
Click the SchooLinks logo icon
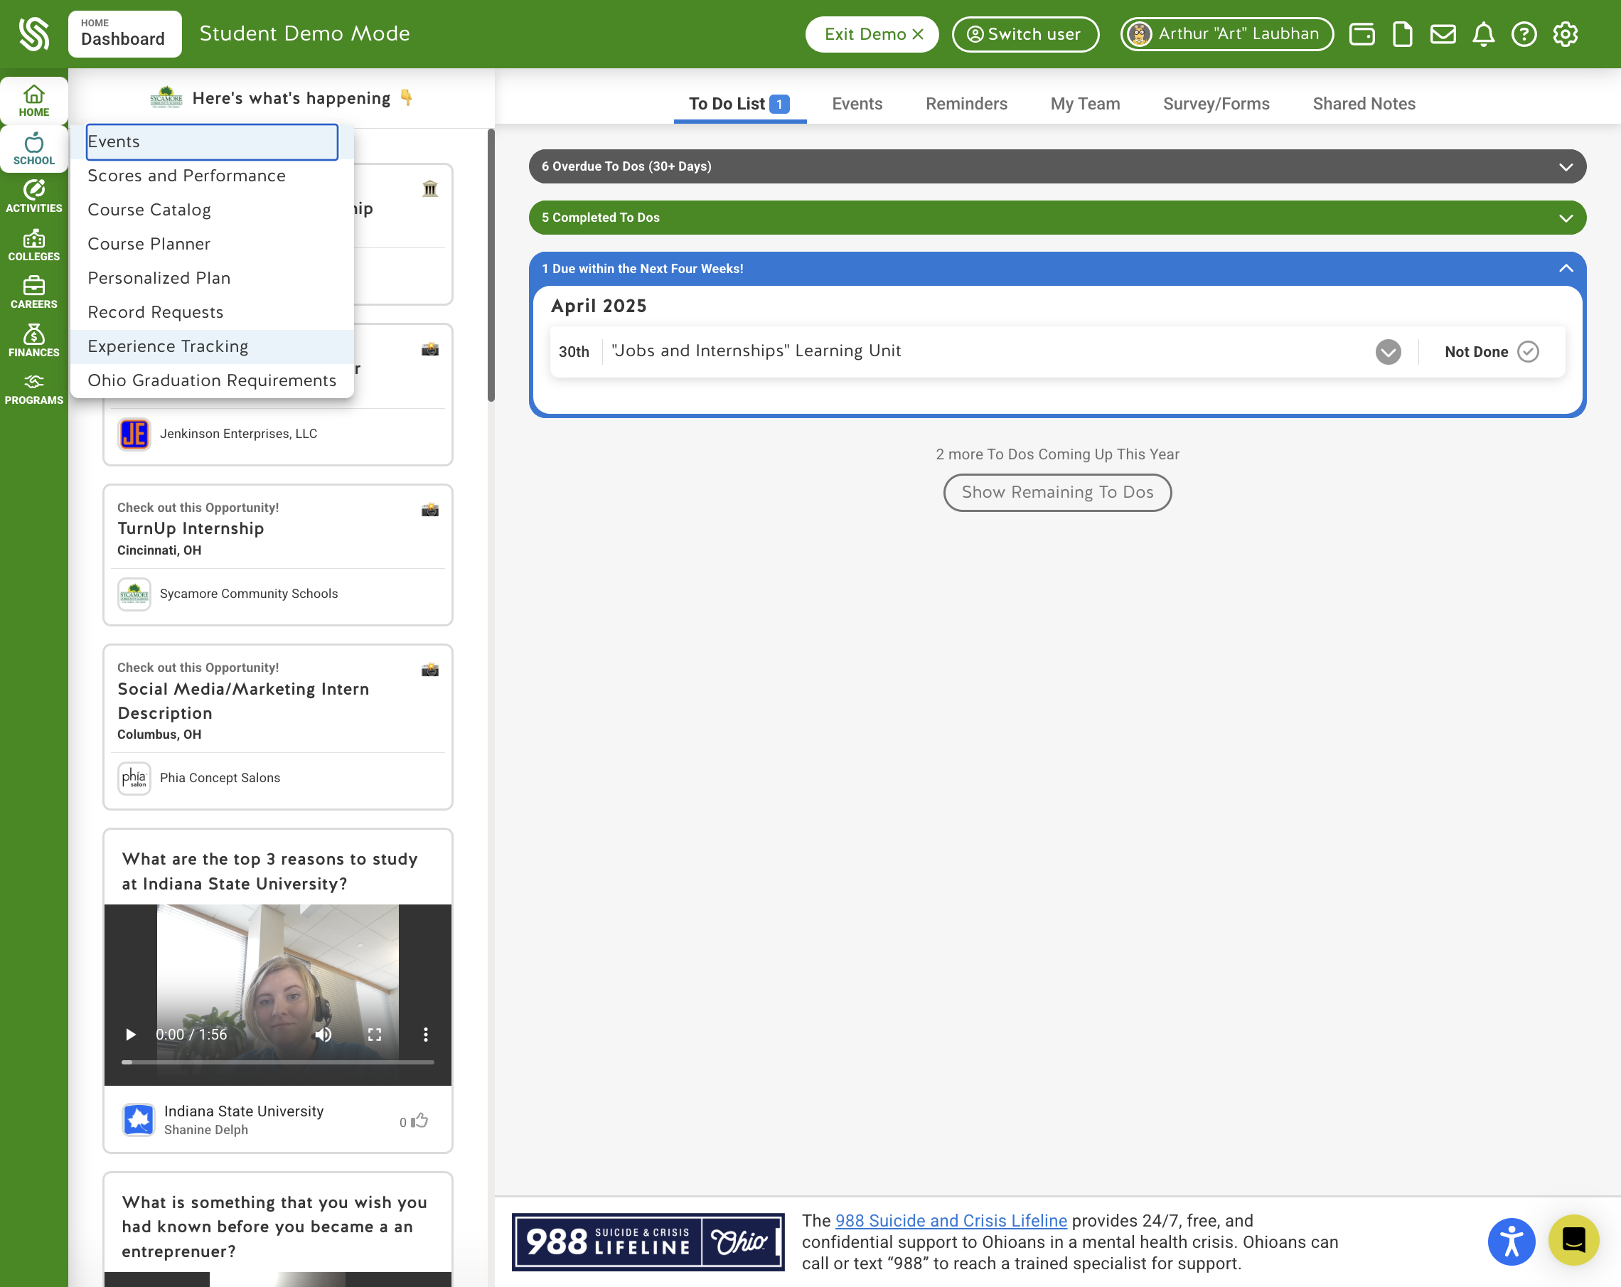coord(34,34)
